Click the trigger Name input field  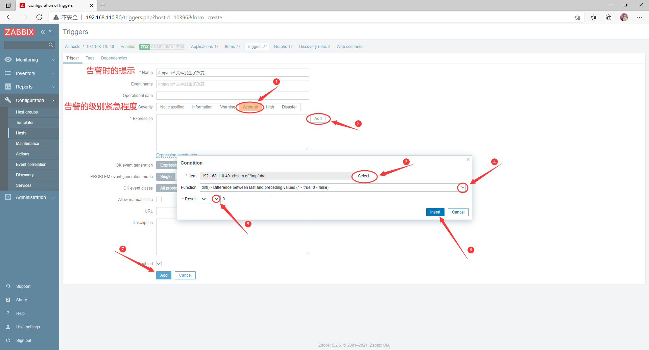(233, 73)
